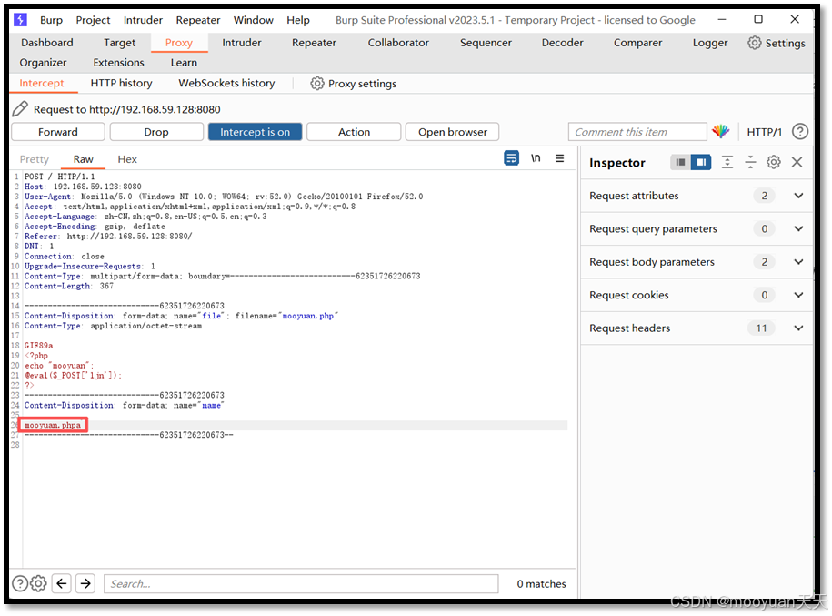Click the pencil edit-target icon
The height and width of the screenshot is (616, 832).
(x=20, y=109)
